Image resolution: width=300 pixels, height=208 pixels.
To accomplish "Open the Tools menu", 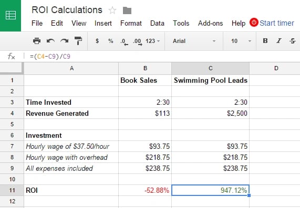I will tap(181, 23).
